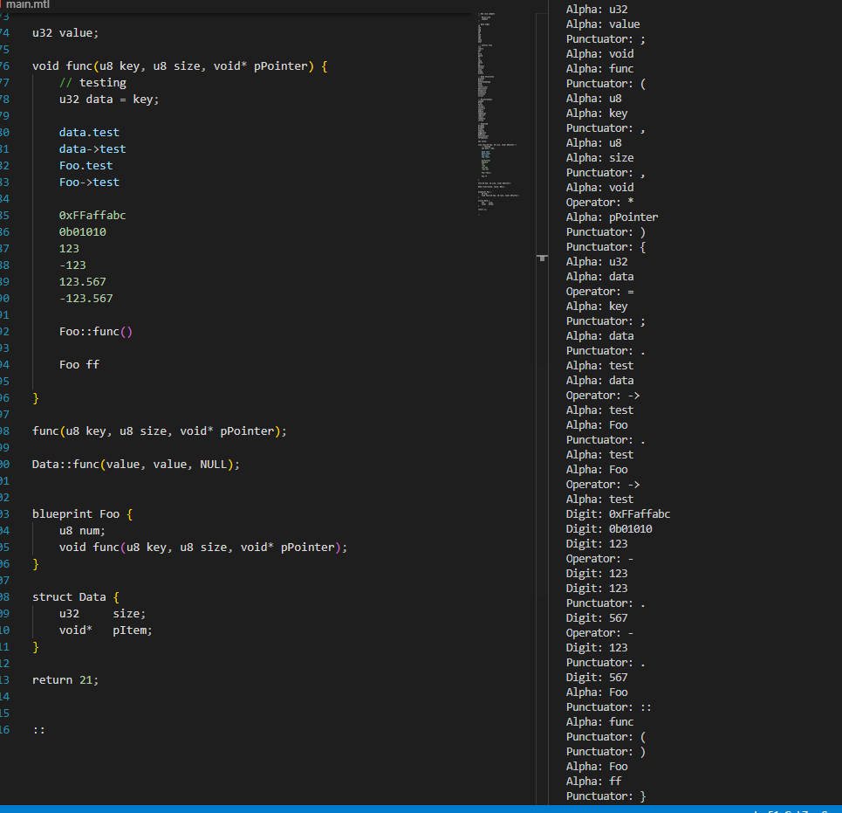Viewport: 842px width, 813px height.
Task: Click NULL argument in the Data::func call
Action: tap(214, 465)
